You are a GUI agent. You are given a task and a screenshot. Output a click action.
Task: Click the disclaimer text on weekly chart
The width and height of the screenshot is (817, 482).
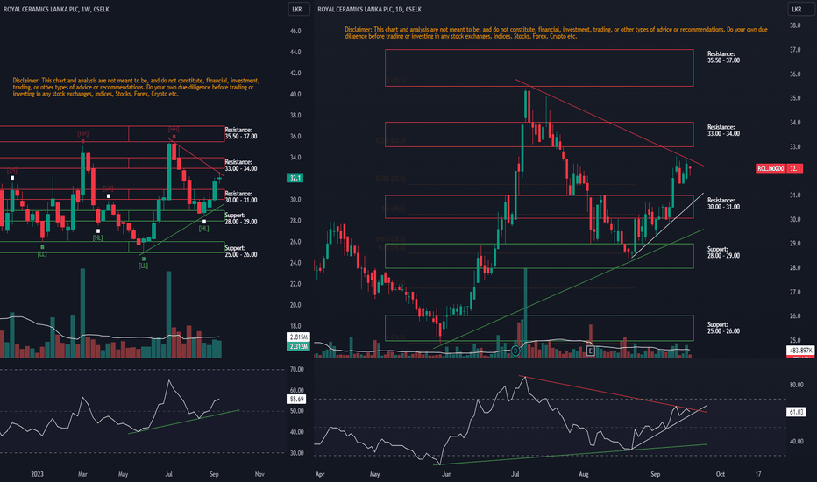pos(136,88)
